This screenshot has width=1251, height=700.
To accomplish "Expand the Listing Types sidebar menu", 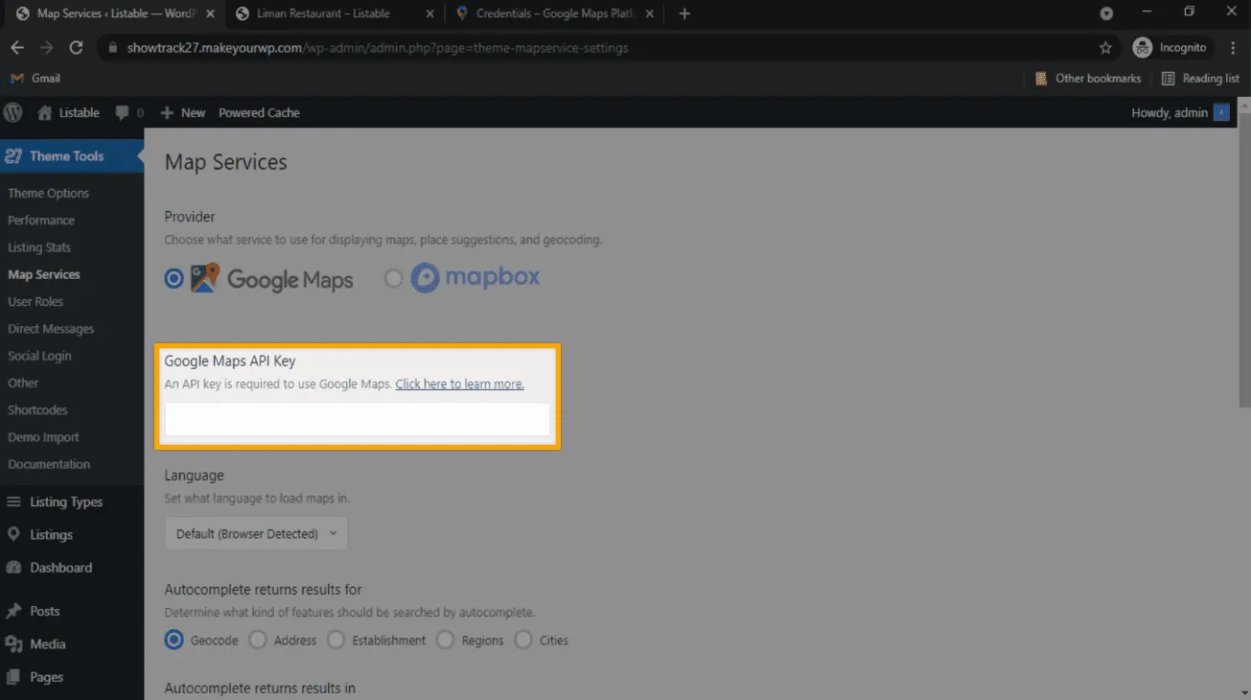I will [65, 502].
